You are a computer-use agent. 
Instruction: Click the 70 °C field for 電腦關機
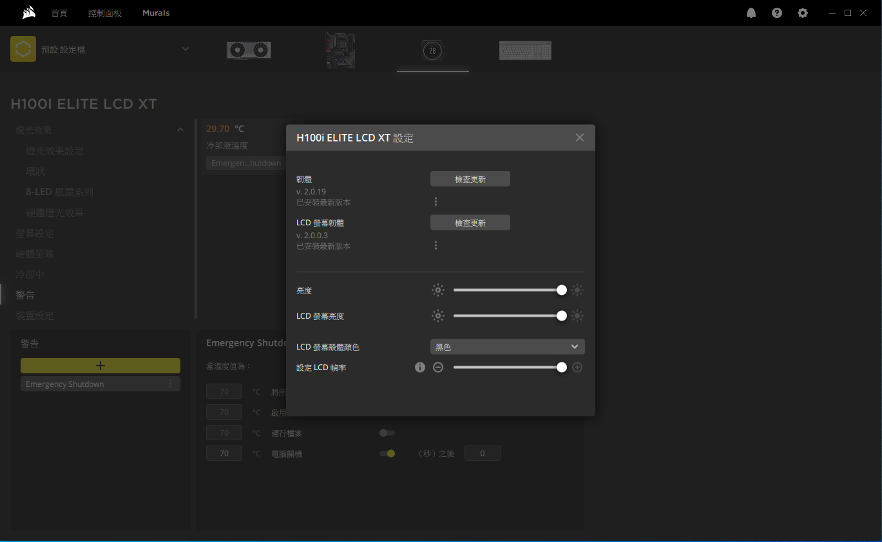224,453
